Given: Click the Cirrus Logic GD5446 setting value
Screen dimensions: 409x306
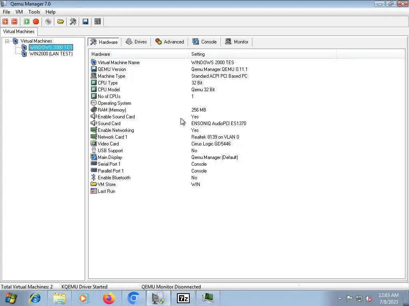Looking at the screenshot, I should [x=211, y=143].
